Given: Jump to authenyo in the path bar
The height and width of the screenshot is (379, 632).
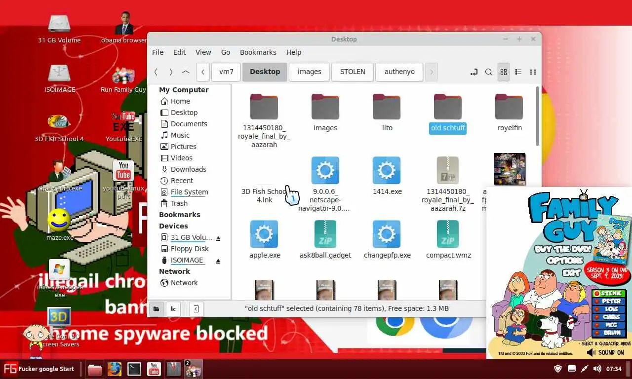Looking at the screenshot, I should pos(399,72).
